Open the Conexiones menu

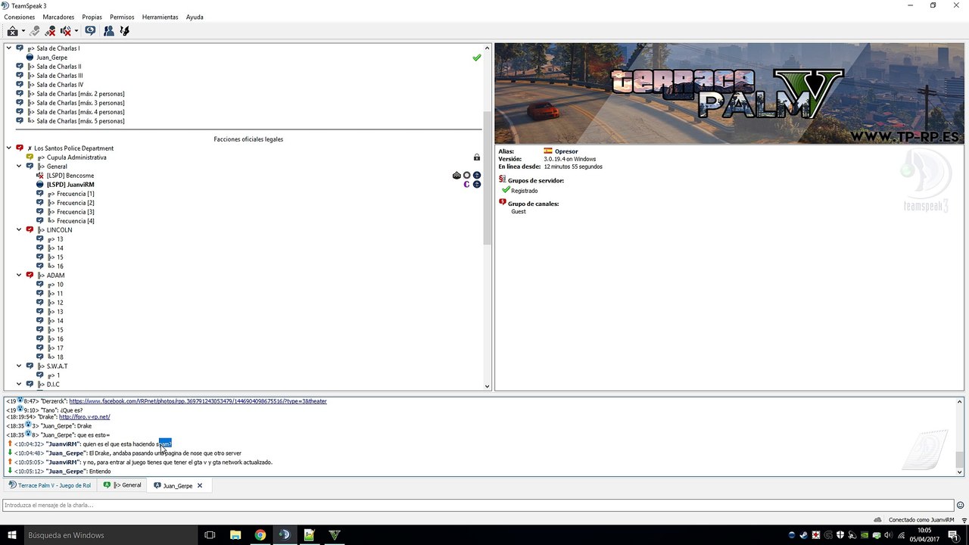coord(20,17)
